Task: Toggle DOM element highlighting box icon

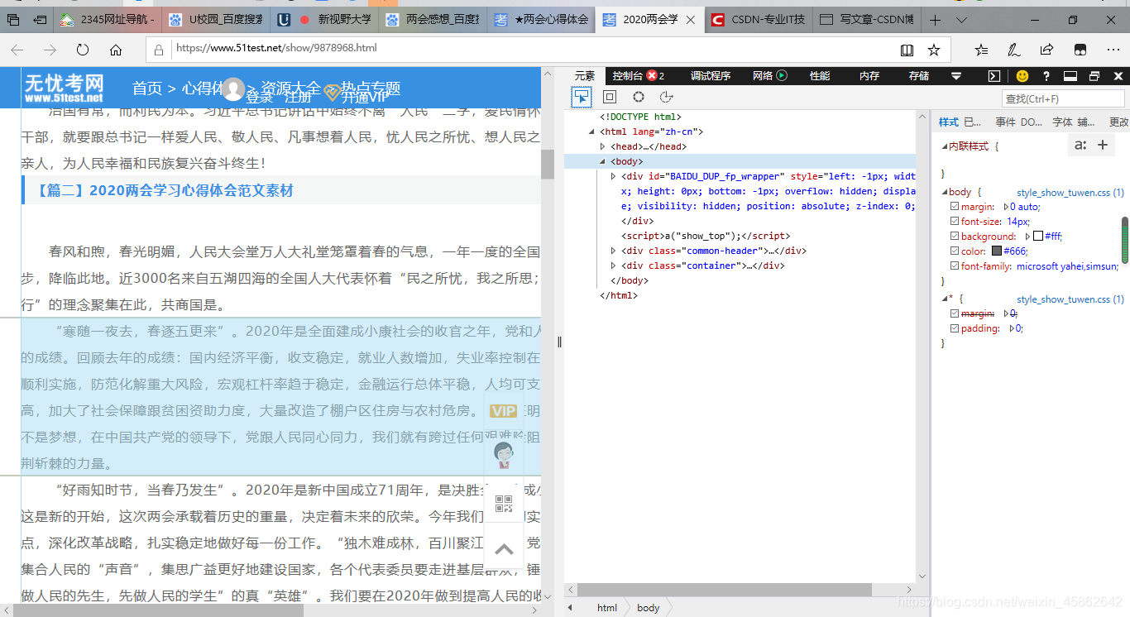Action: point(610,98)
